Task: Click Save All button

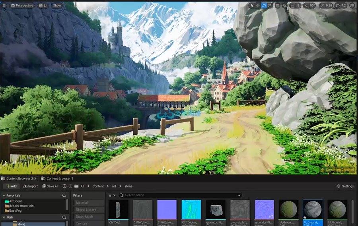Action: 50,186
